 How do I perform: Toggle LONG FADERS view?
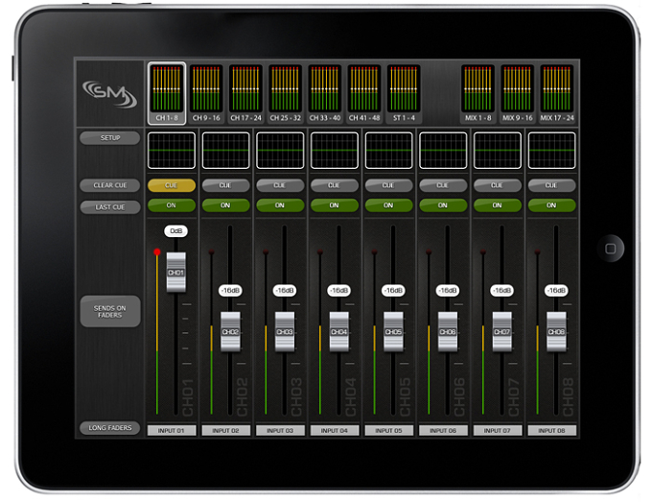click(x=109, y=428)
